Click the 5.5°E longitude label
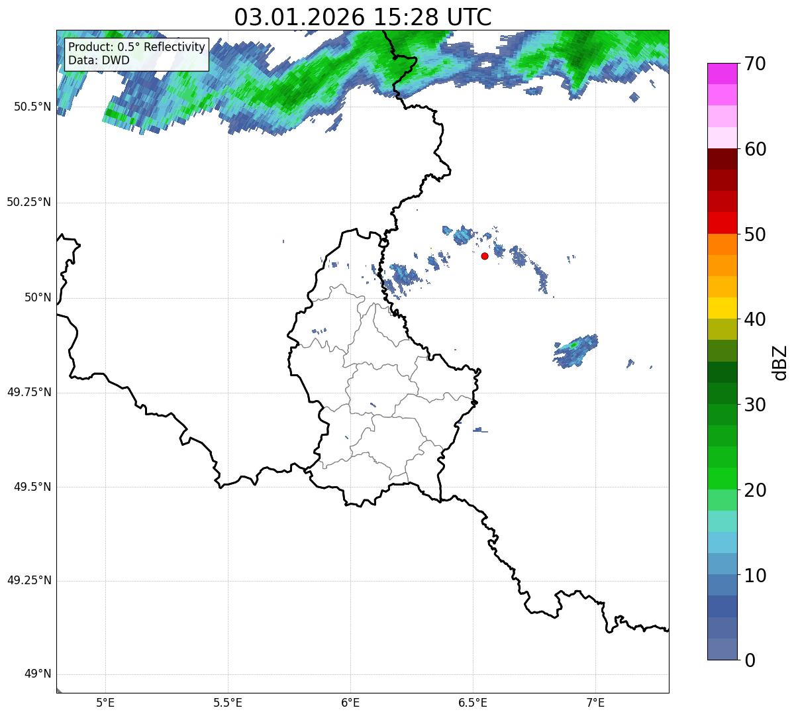The image size is (796, 716). point(228,702)
